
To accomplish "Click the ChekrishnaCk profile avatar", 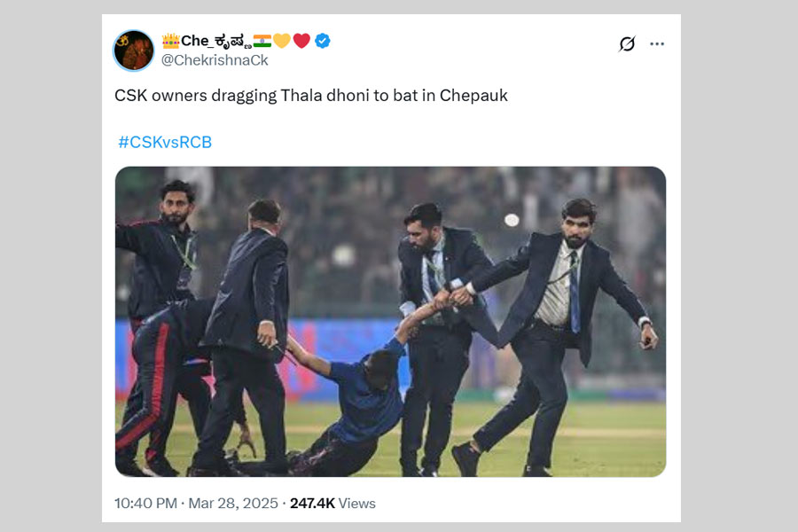I will pyautogui.click(x=134, y=51).
